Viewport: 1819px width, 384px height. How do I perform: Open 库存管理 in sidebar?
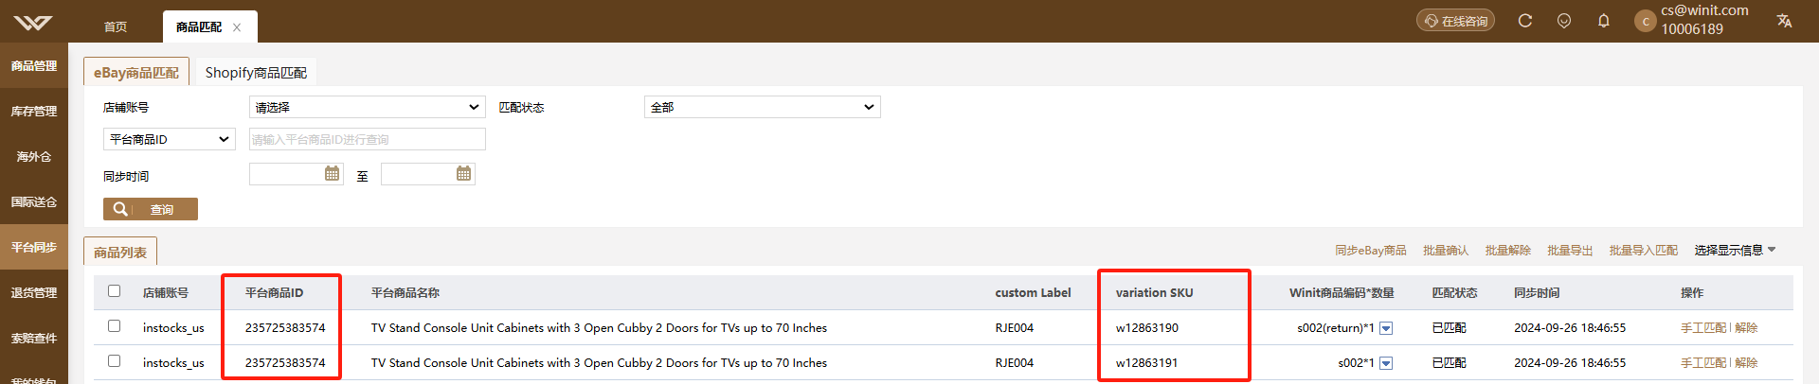[x=34, y=112]
